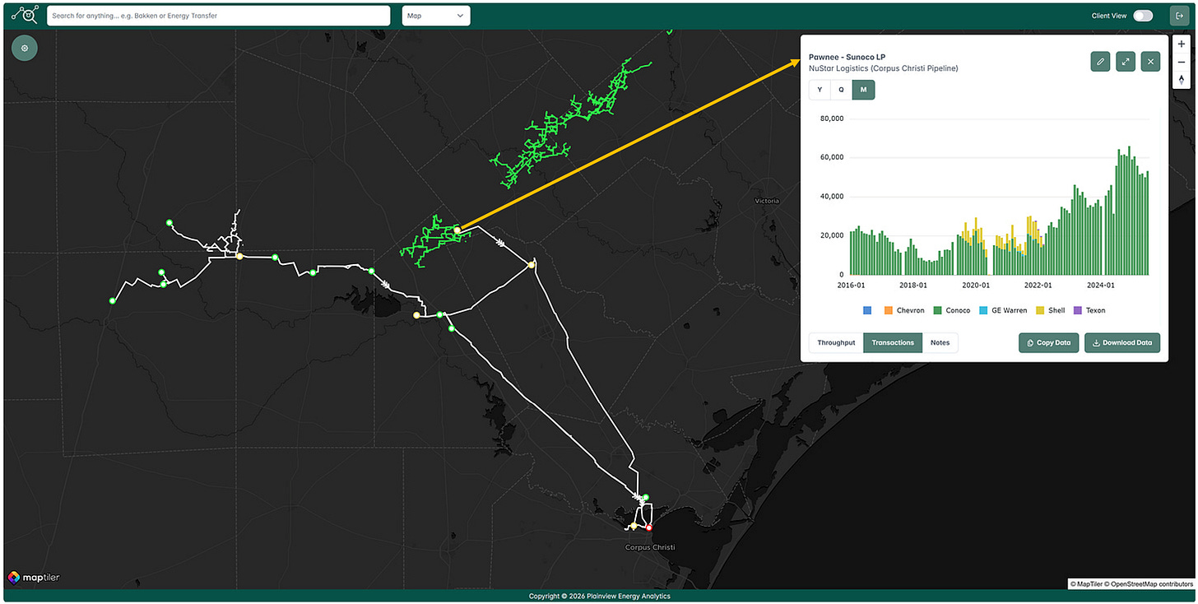Toggle Shell series in chart legend
The image size is (1198, 604).
click(1051, 310)
